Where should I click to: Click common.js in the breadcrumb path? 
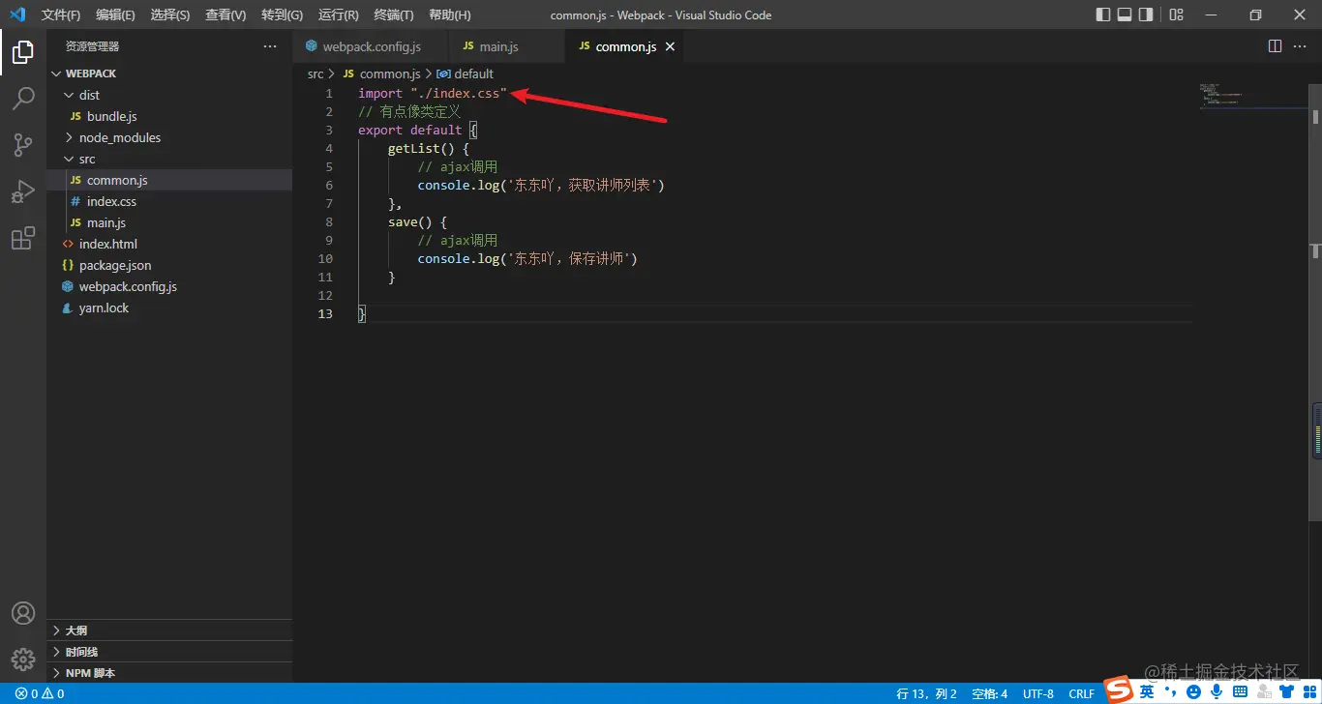pyautogui.click(x=381, y=73)
